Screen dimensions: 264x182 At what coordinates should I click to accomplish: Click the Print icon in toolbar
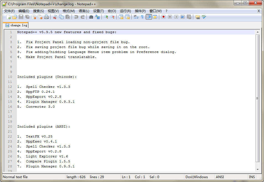coord(46,17)
